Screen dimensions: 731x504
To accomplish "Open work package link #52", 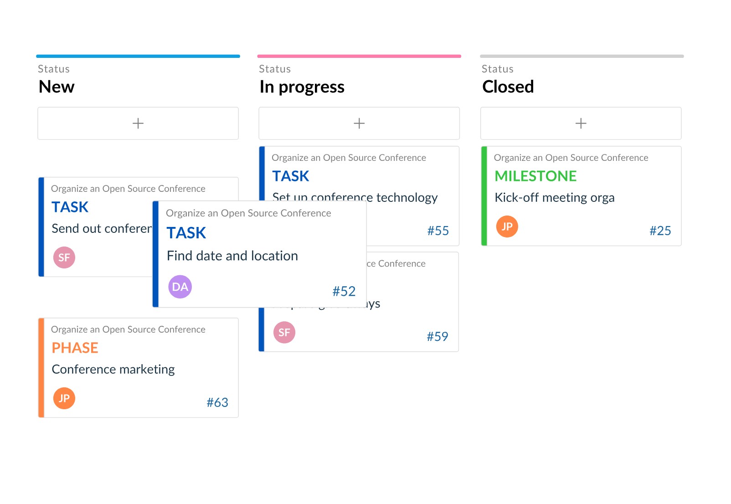I will [344, 291].
